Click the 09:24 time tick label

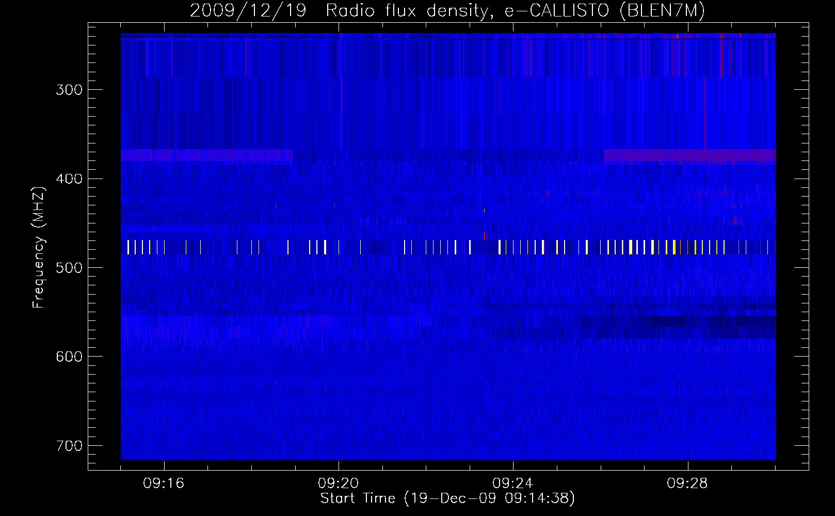pyautogui.click(x=512, y=483)
